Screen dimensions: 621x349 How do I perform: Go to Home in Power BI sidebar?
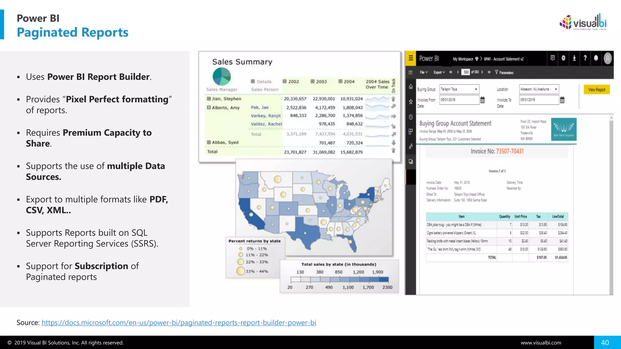[411, 87]
